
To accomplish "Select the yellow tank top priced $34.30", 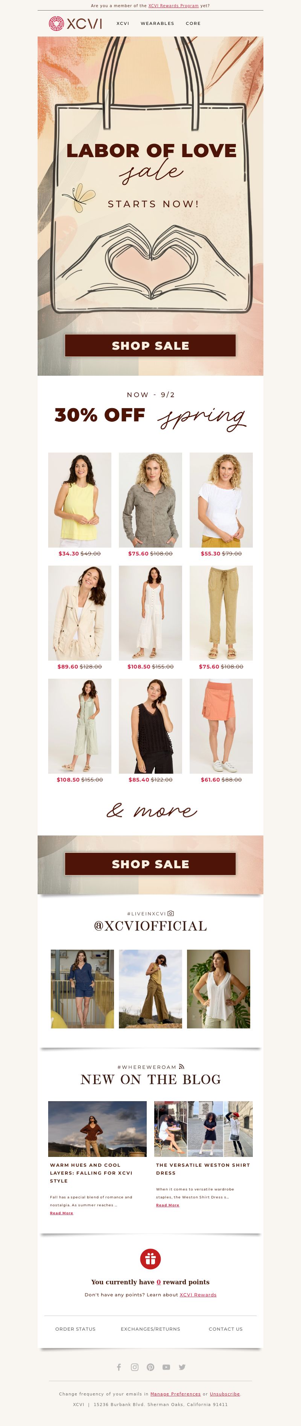I will pyautogui.click(x=79, y=500).
